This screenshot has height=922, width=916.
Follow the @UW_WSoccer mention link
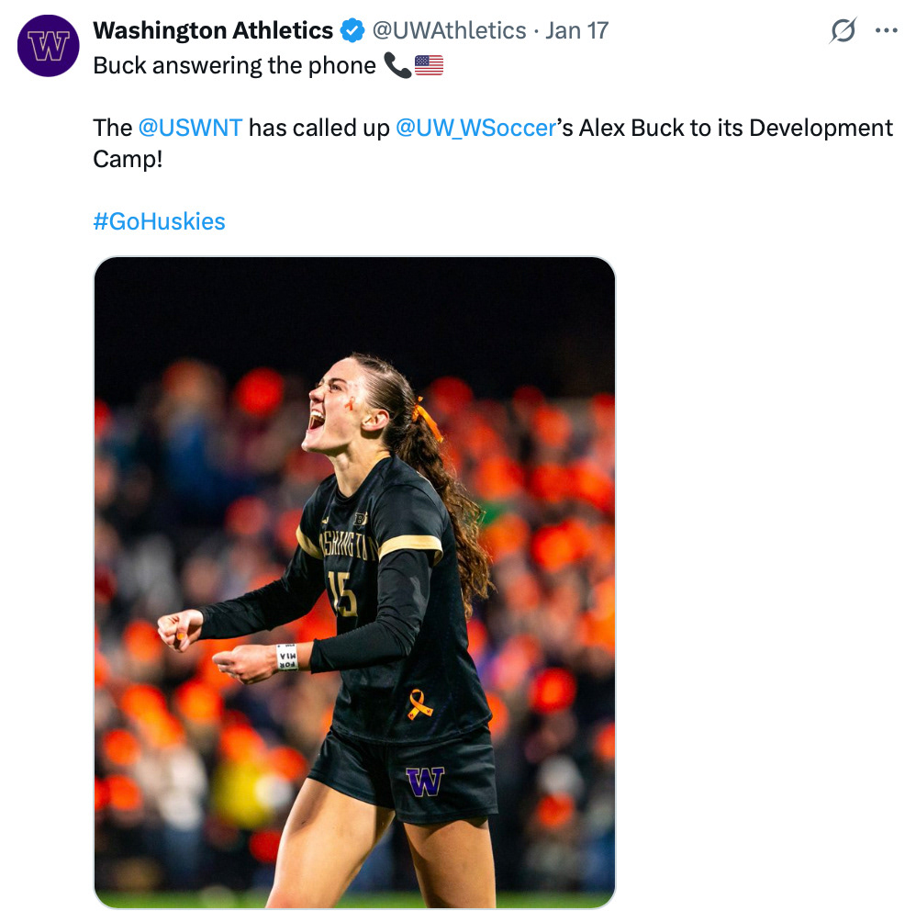coord(475,128)
